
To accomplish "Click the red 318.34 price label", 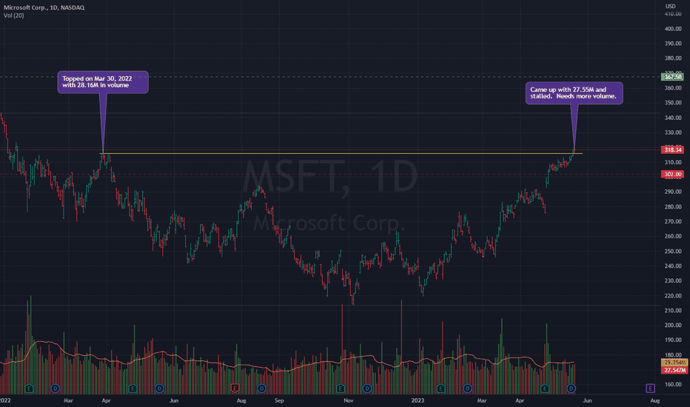I will [x=673, y=150].
